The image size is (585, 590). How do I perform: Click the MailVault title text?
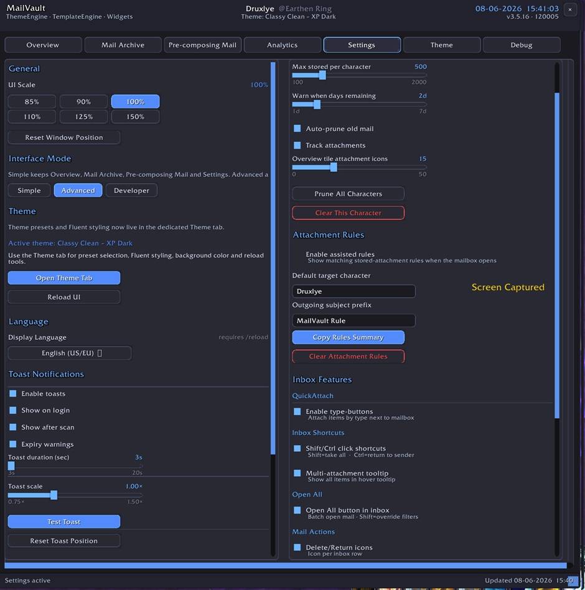point(26,8)
